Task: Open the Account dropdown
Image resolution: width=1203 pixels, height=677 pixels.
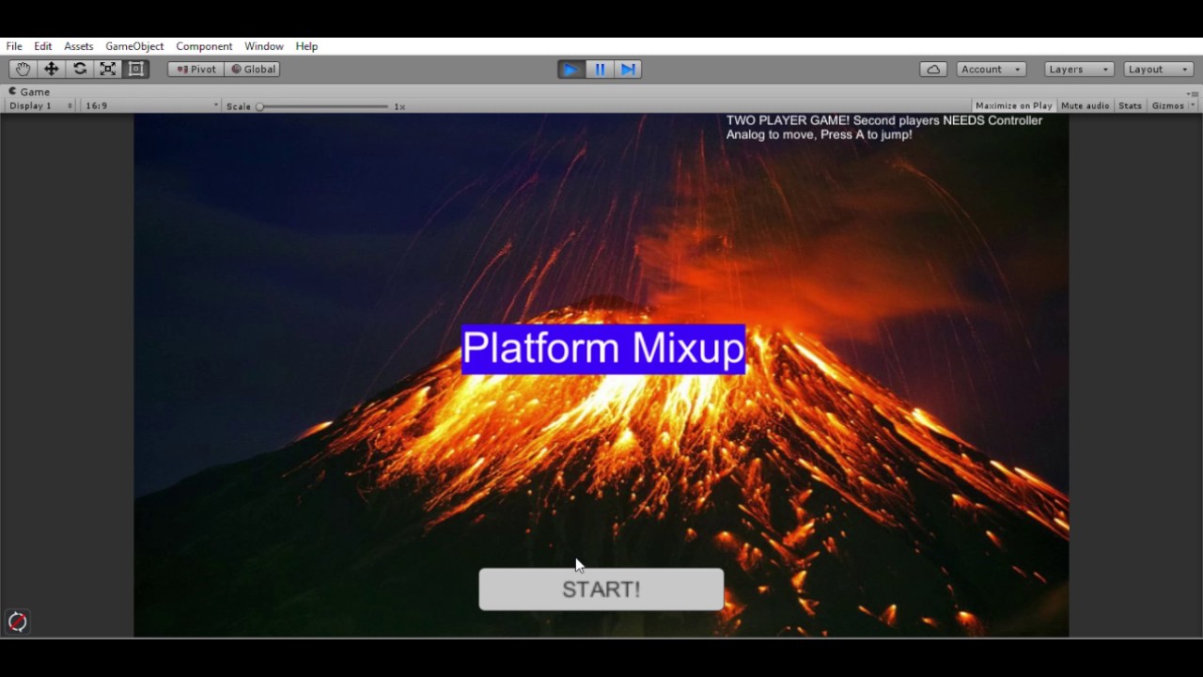Action: (992, 69)
